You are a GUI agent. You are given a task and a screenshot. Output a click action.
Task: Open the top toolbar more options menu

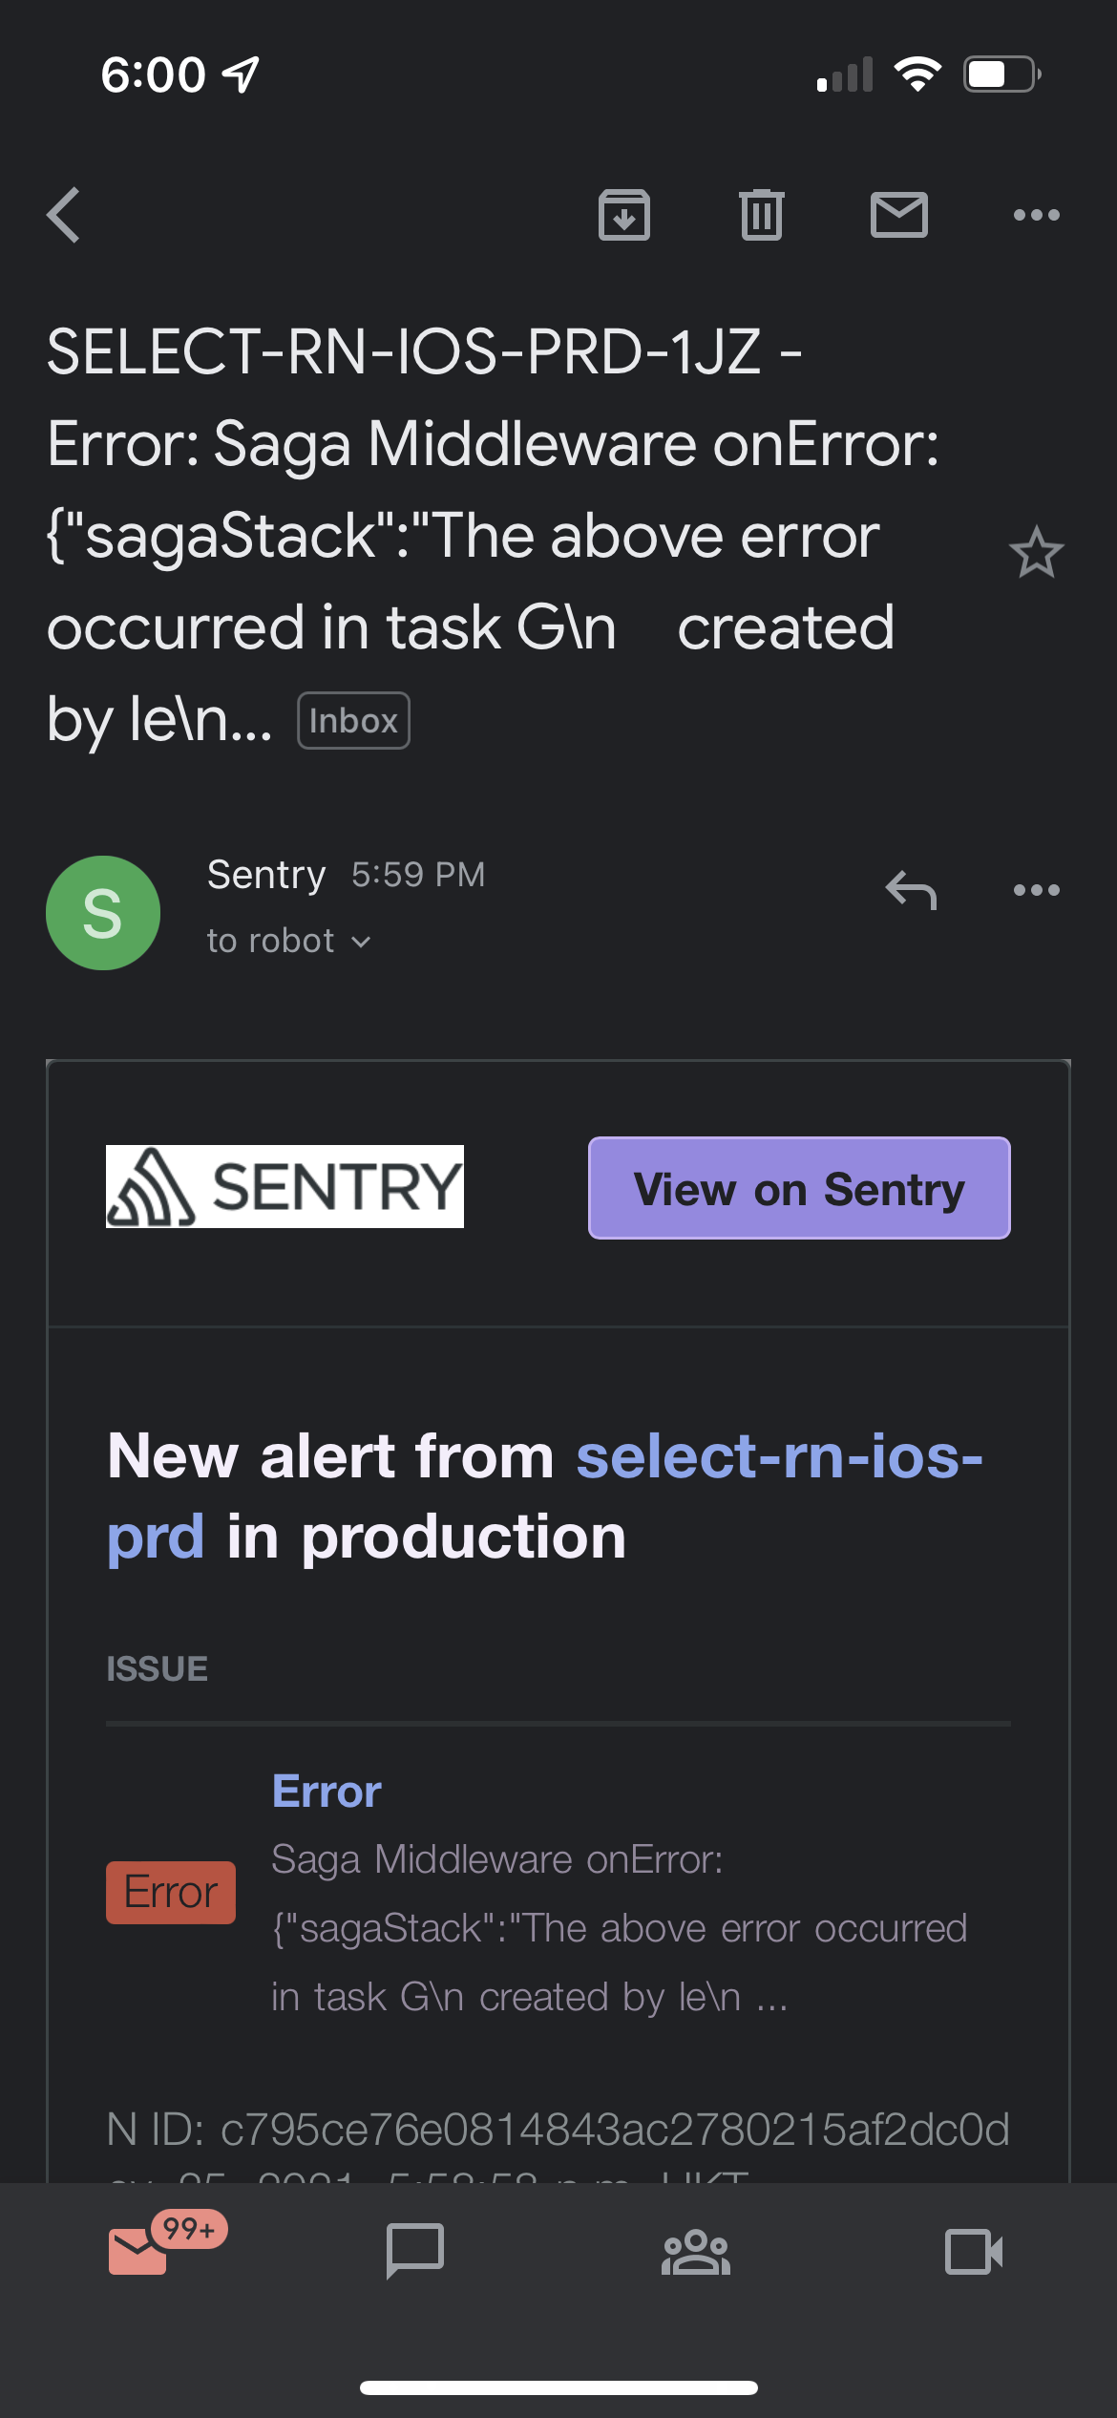1036,215
